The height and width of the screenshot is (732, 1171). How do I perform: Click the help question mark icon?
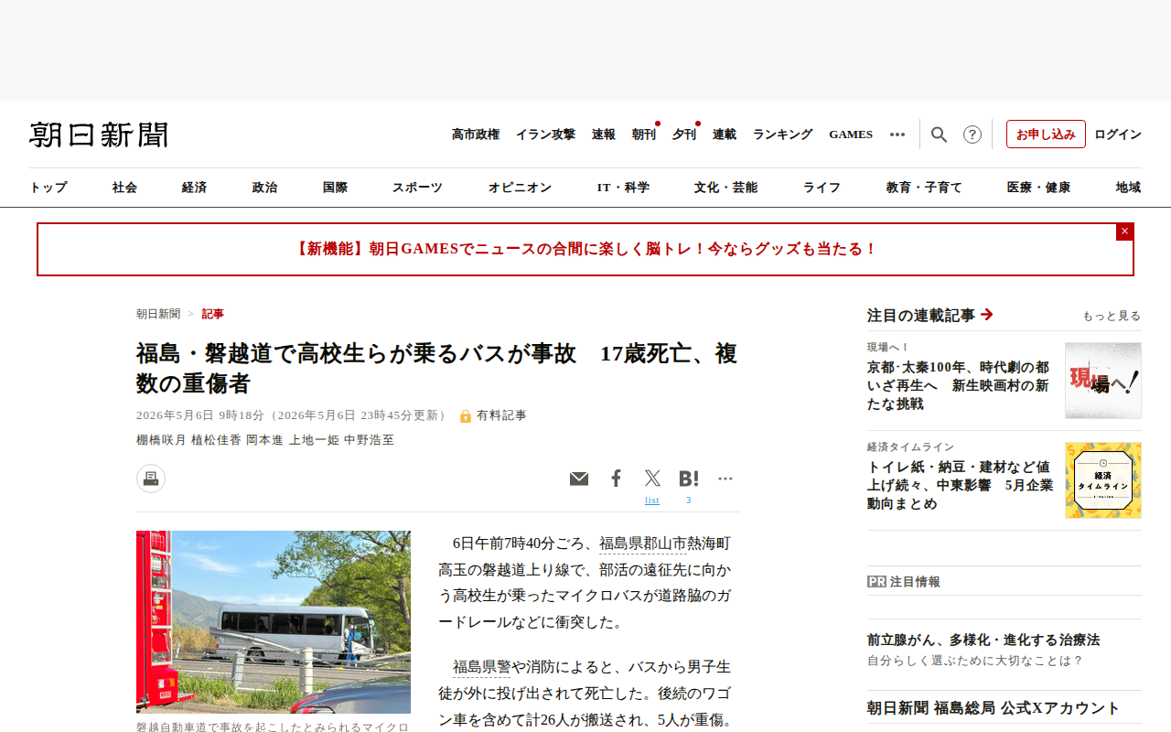point(972,135)
